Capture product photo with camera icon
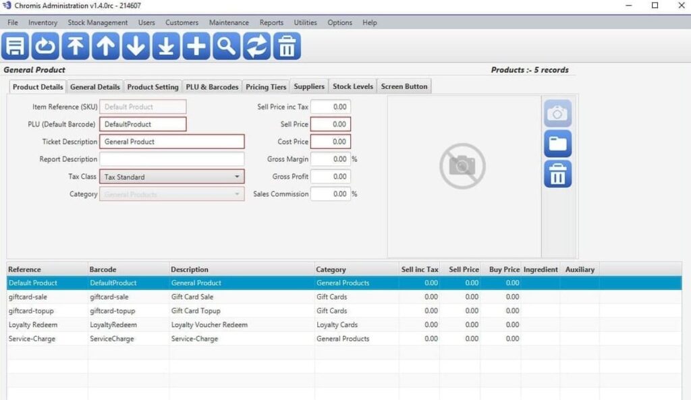This screenshot has width=691, height=400. [557, 112]
